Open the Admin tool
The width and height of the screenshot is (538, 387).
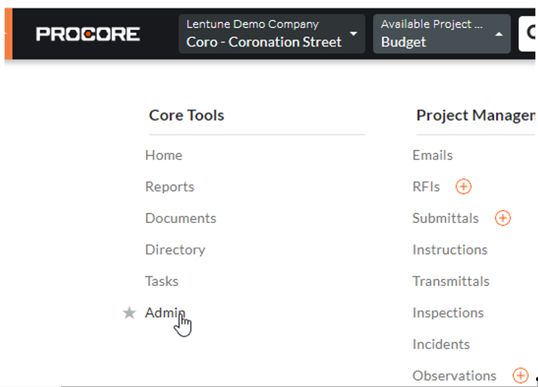tap(165, 313)
